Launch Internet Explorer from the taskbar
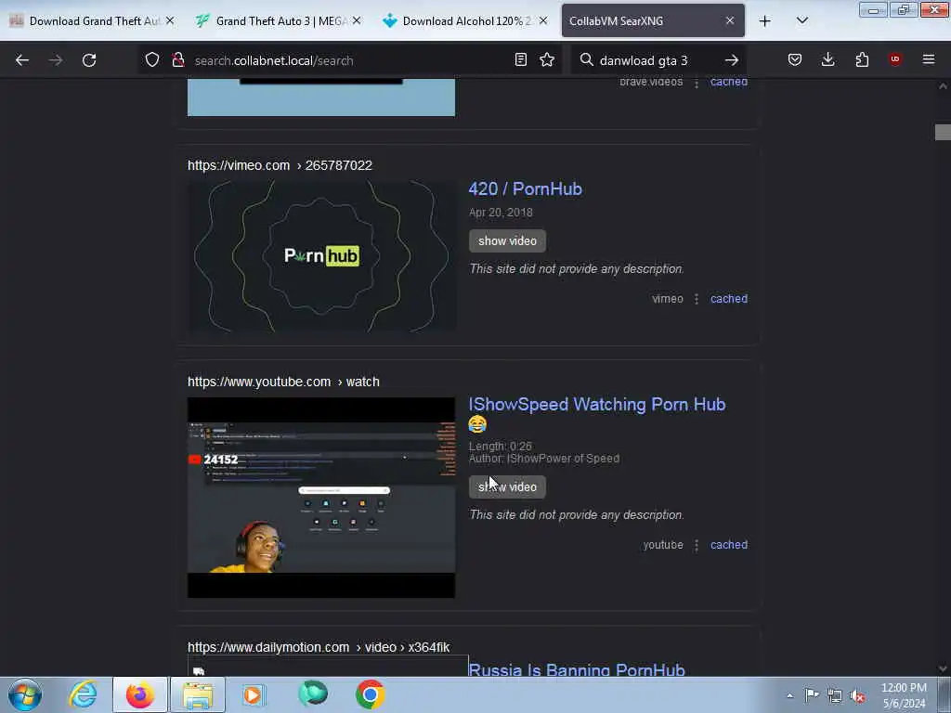This screenshot has height=713, width=951. click(x=83, y=694)
